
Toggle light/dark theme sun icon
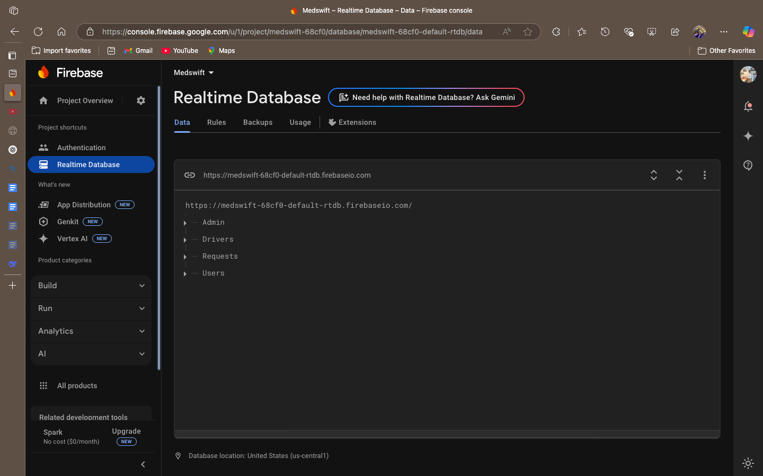748,463
